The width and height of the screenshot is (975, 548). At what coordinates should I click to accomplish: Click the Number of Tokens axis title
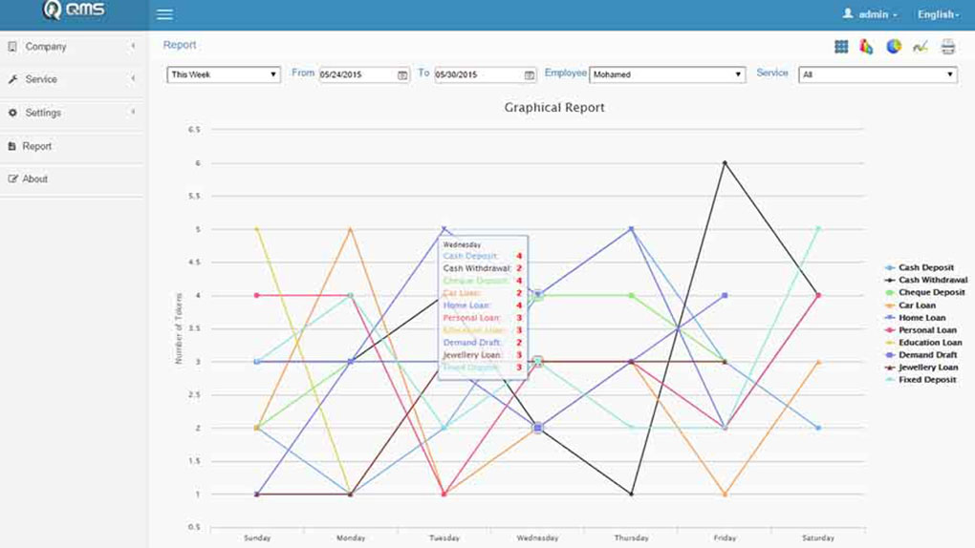pyautogui.click(x=179, y=328)
